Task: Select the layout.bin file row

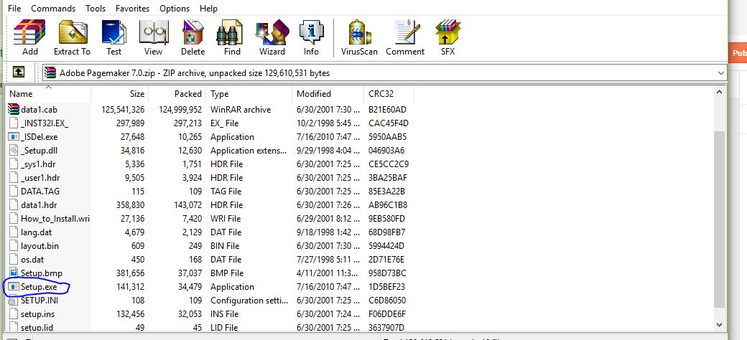Action: point(210,246)
